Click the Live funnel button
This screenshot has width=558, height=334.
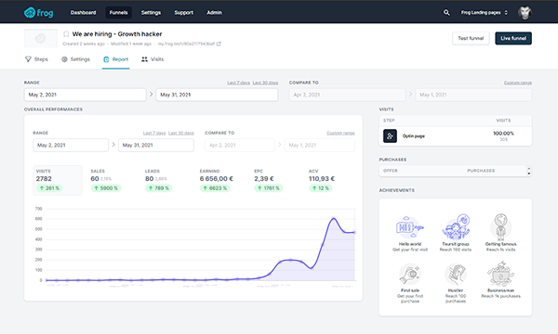pos(513,38)
